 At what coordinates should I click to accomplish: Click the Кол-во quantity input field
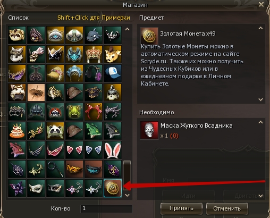click(x=106, y=208)
